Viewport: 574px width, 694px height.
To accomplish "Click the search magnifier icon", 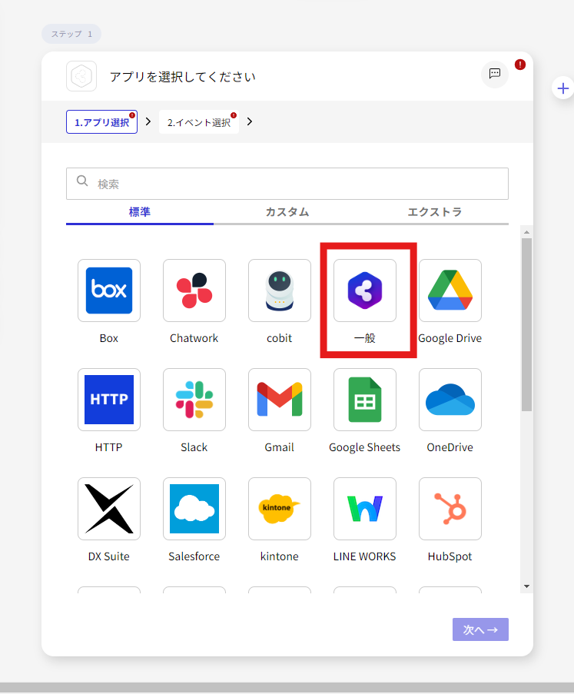I will [82, 181].
